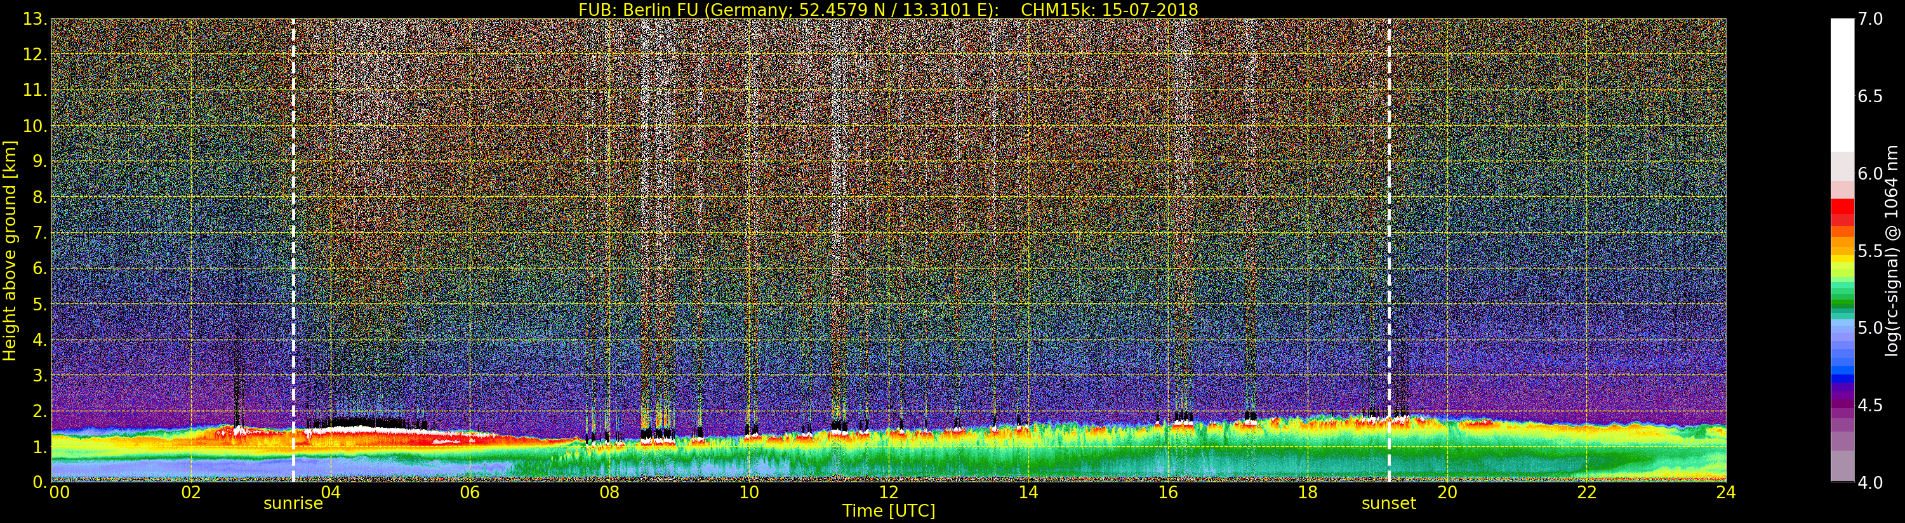
Task: Click the '2.' height tick label
Action: point(40,411)
